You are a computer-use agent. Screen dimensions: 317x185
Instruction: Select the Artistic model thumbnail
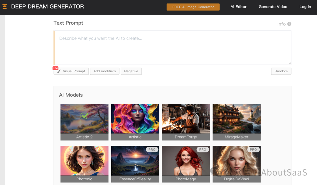tap(135, 122)
